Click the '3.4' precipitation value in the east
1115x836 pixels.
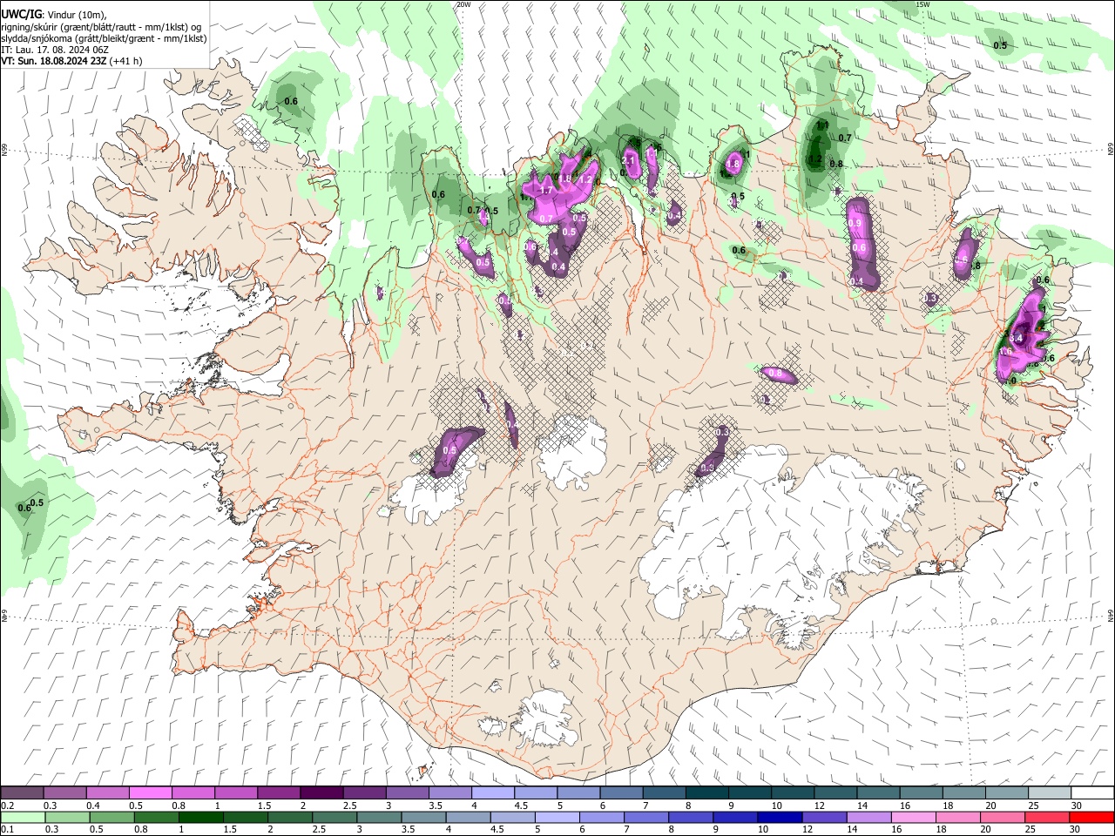(x=1016, y=338)
